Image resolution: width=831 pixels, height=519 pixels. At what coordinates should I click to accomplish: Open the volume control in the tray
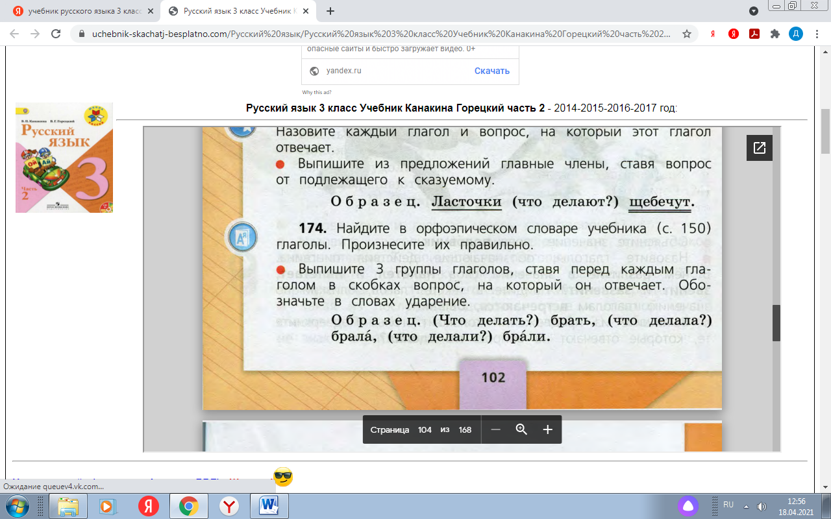[762, 505]
